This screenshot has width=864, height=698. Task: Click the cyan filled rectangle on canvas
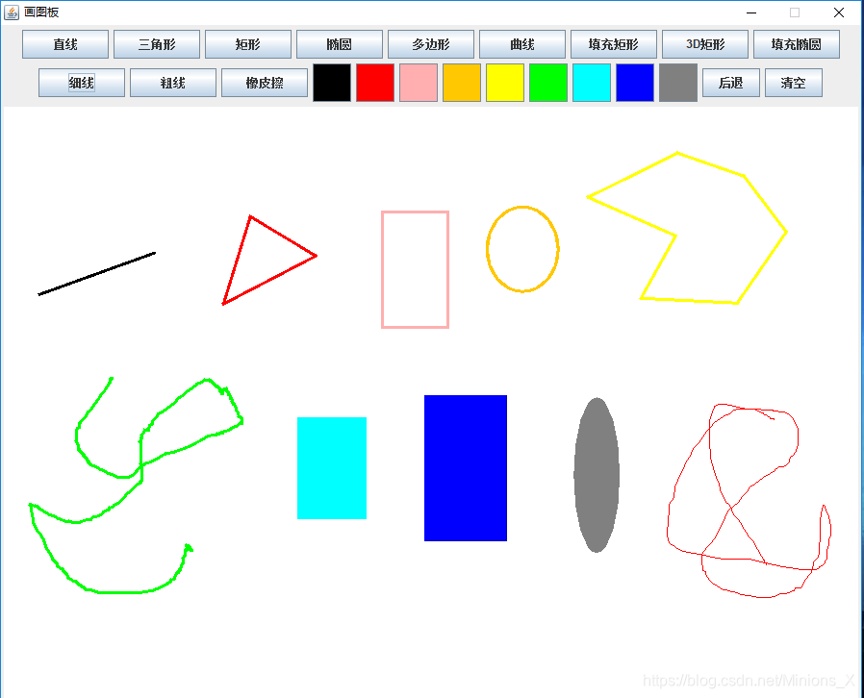[332, 468]
